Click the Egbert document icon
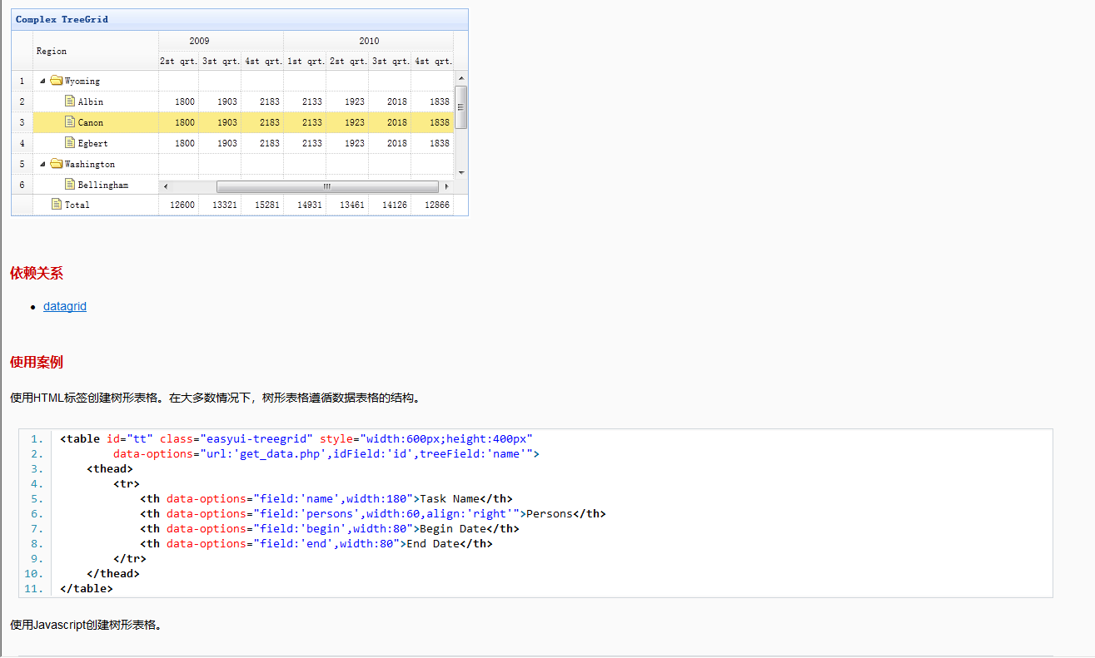 point(70,142)
